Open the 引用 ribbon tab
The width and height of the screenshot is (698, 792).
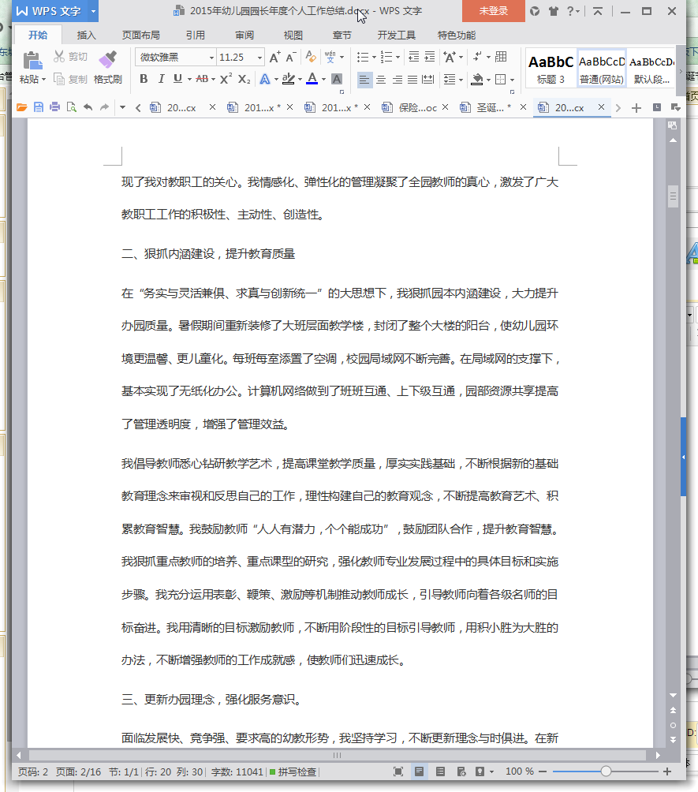pos(196,35)
